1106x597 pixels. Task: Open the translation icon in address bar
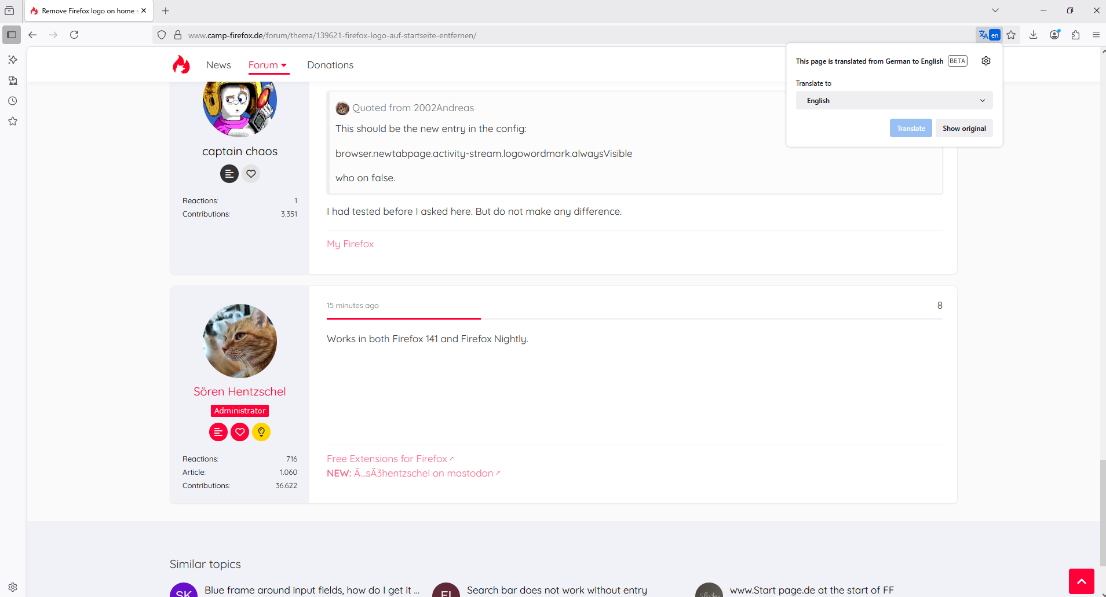click(x=989, y=35)
